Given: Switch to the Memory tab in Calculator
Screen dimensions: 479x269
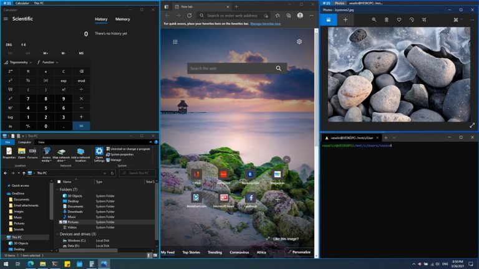Looking at the screenshot, I should [122, 19].
